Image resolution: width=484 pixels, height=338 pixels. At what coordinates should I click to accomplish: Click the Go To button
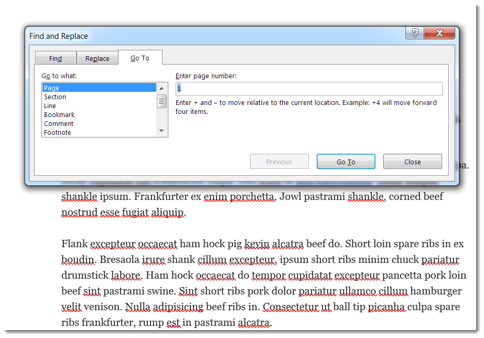point(346,161)
